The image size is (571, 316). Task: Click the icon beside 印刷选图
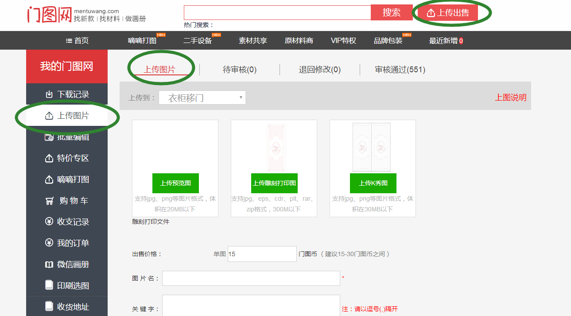point(49,285)
